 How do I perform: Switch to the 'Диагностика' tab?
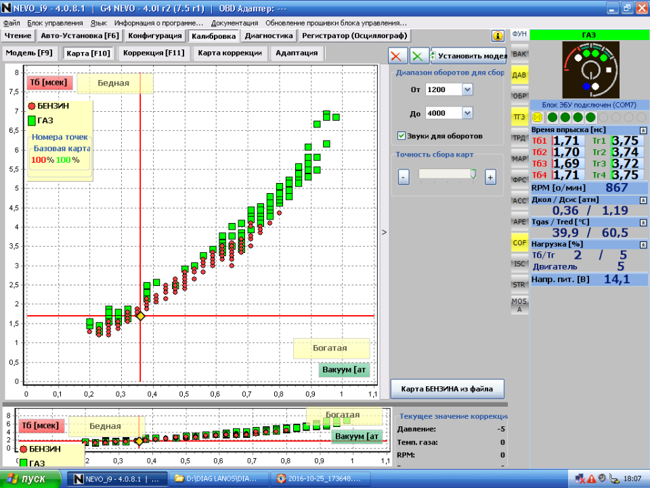click(269, 36)
